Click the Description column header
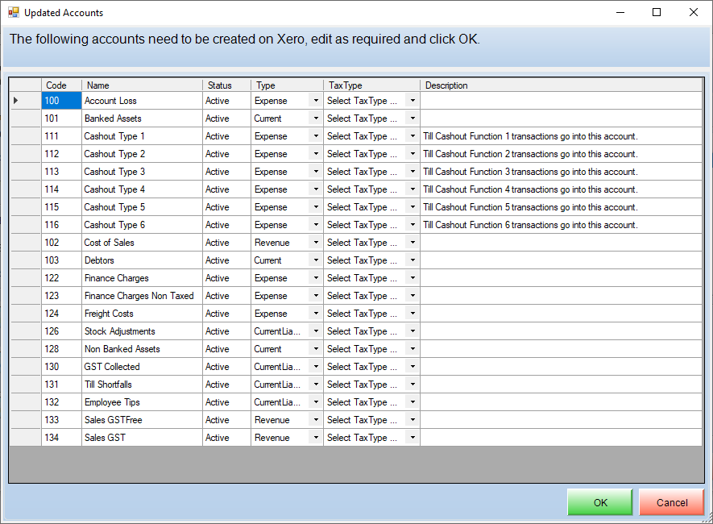713x524 pixels. pyautogui.click(x=561, y=85)
